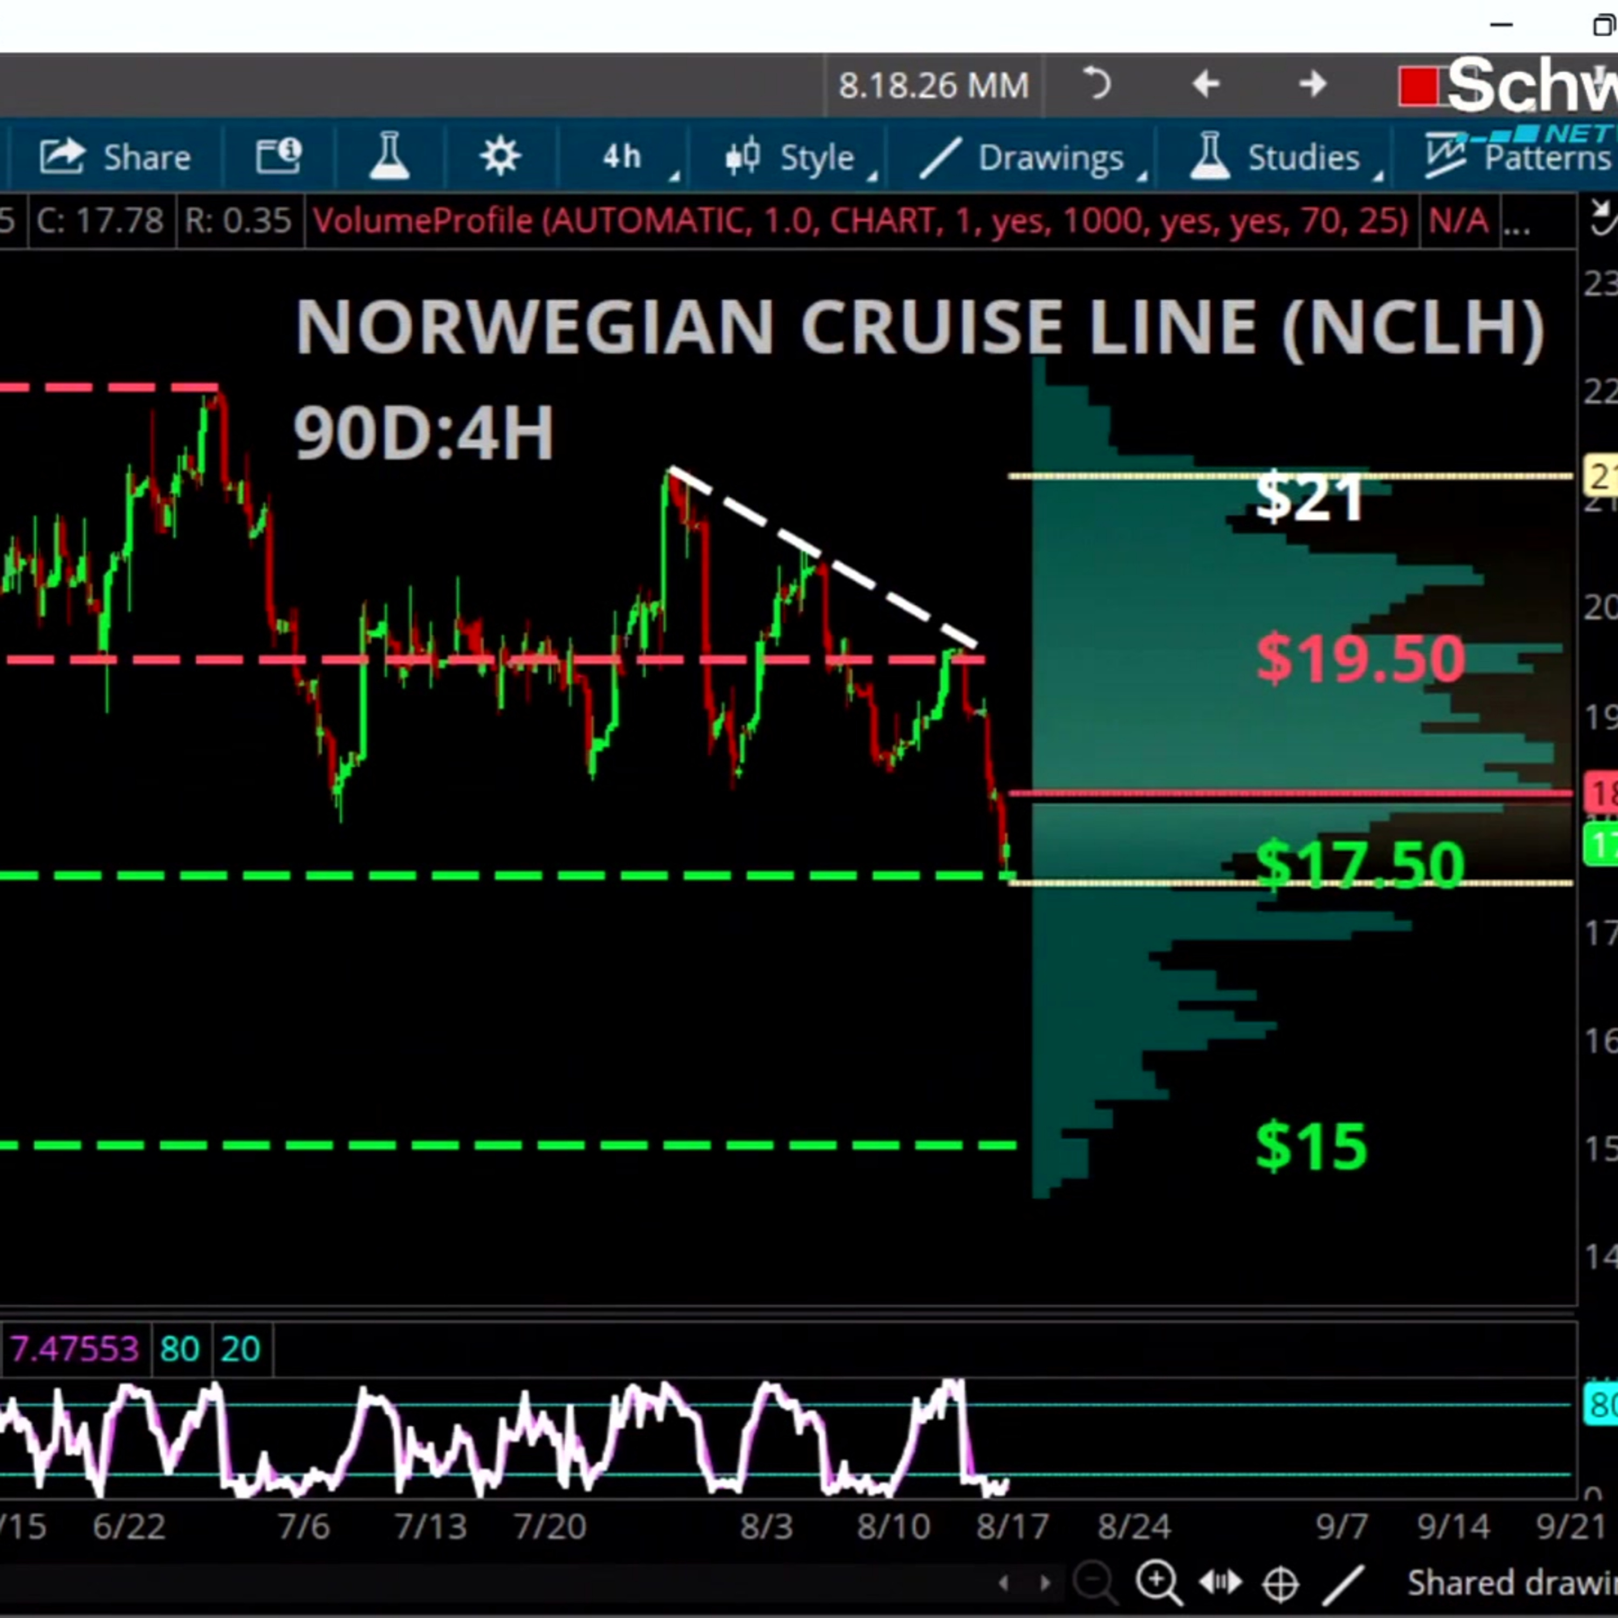This screenshot has width=1618, height=1618.
Task: Open the chart info panel icon
Action: (x=279, y=156)
